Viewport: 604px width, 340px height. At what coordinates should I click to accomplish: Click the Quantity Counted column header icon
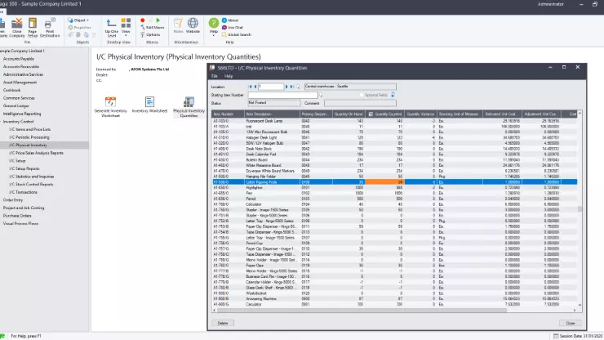(371, 114)
